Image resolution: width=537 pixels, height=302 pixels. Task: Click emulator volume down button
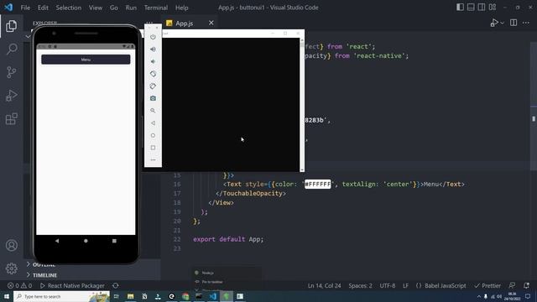click(153, 61)
